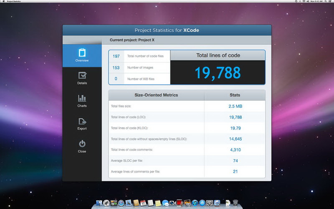The image size is (334, 209).
Task: Open the Export panel
Action: tap(82, 124)
